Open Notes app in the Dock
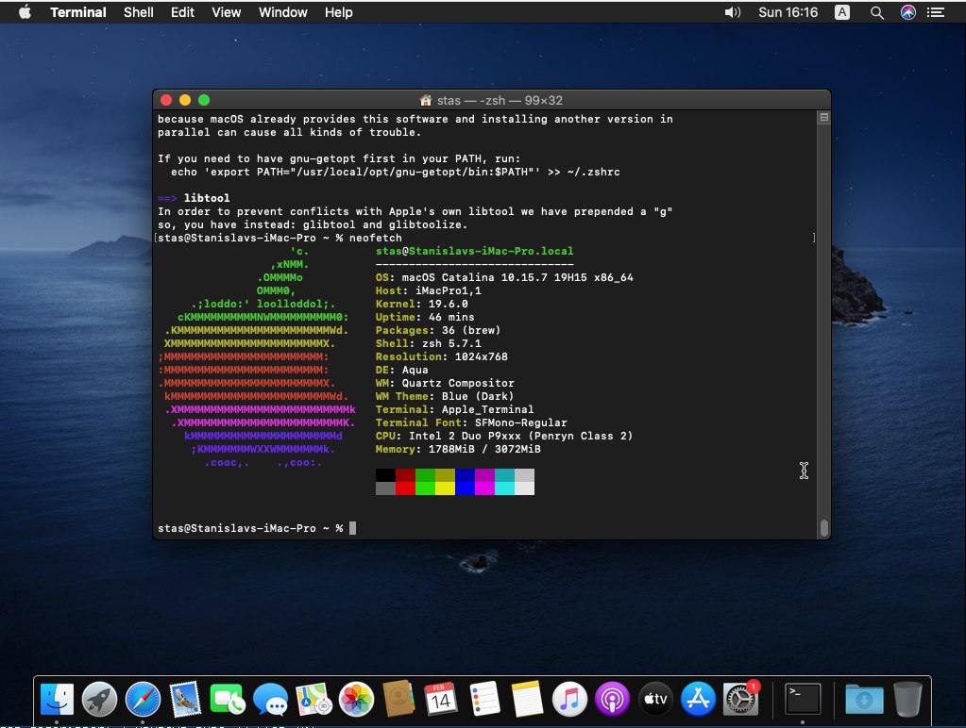 point(527,700)
